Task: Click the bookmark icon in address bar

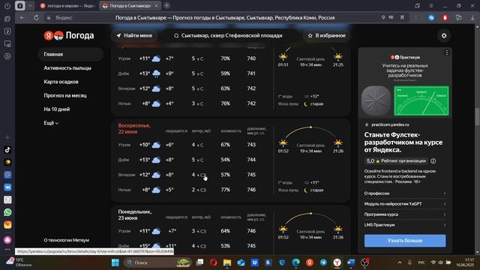Action: [x=402, y=18]
